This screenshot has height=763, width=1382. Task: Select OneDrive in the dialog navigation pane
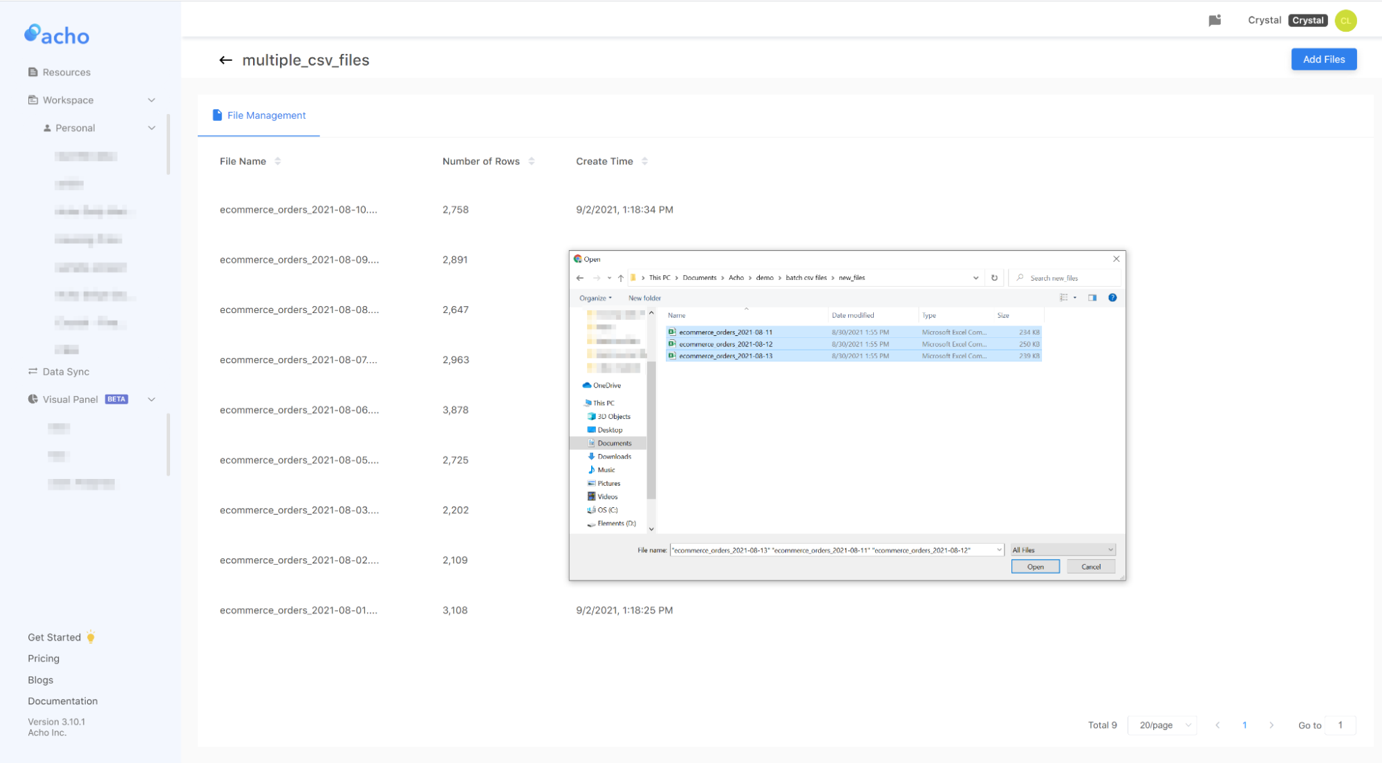607,385
